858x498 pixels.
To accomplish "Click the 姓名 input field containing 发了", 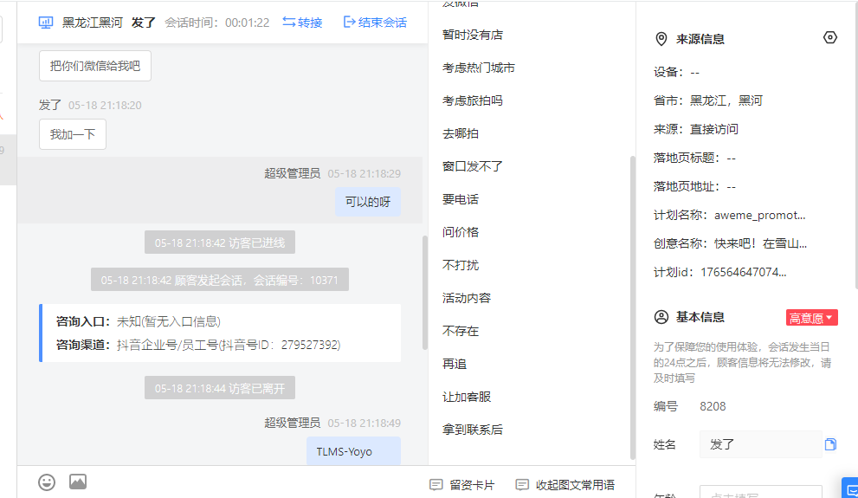I will (x=761, y=444).
